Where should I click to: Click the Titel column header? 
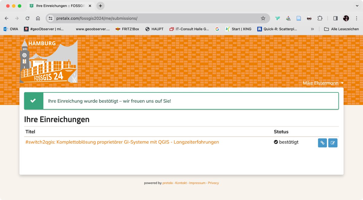(30, 132)
